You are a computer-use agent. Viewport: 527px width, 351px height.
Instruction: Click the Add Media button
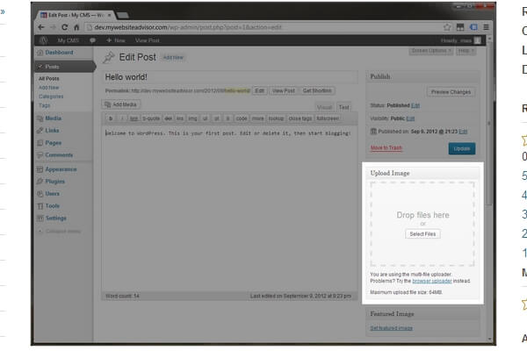pos(121,104)
